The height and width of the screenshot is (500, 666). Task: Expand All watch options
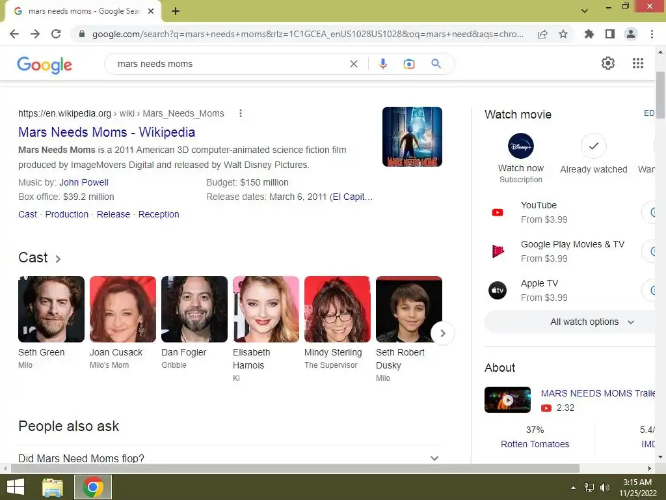click(570, 322)
